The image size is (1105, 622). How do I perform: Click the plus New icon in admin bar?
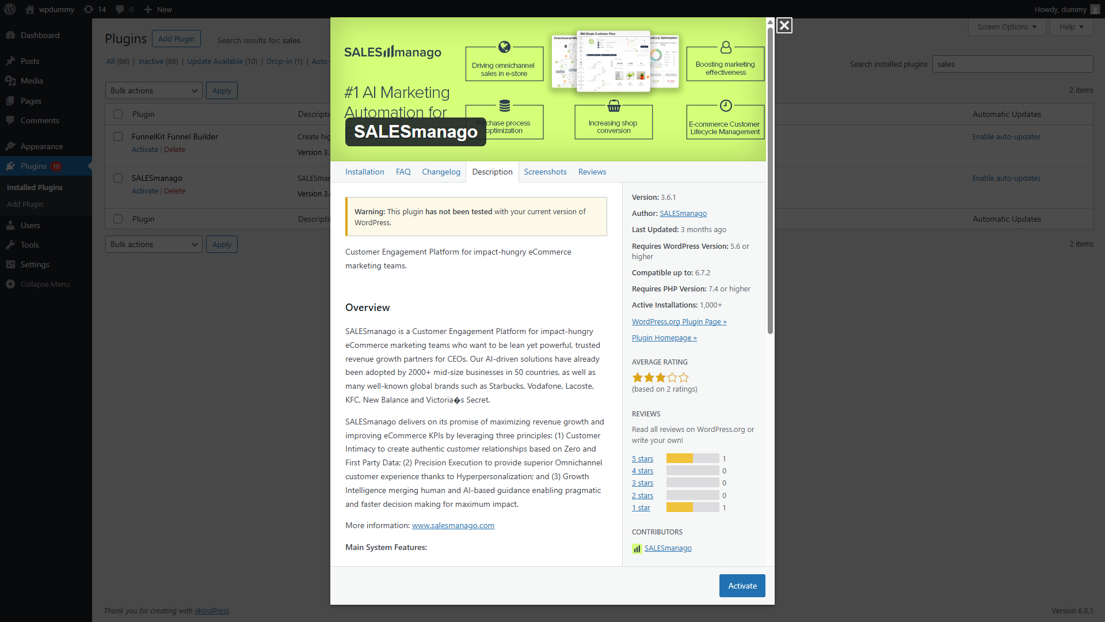[148, 9]
